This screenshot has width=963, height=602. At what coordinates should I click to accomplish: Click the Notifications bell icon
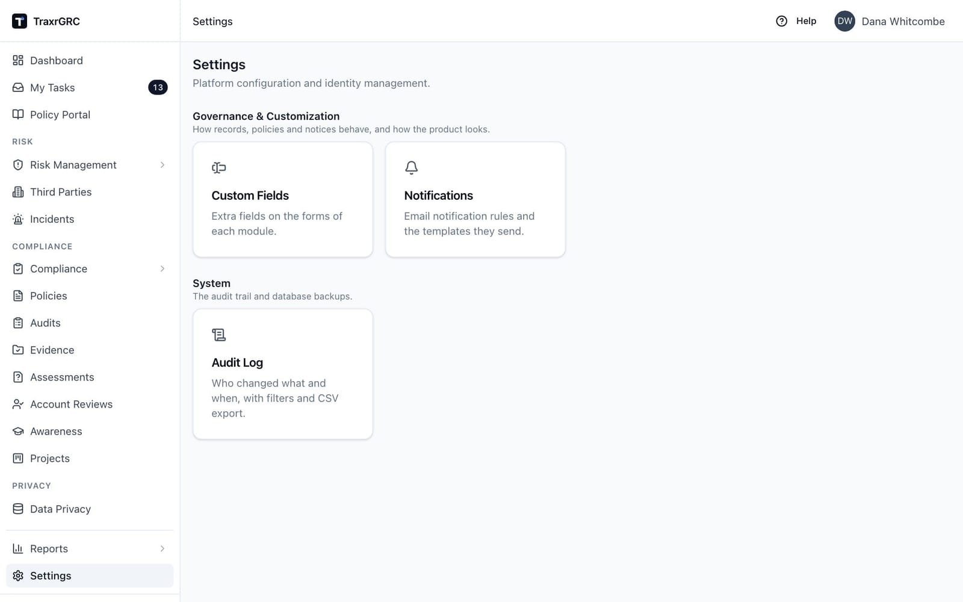411,167
